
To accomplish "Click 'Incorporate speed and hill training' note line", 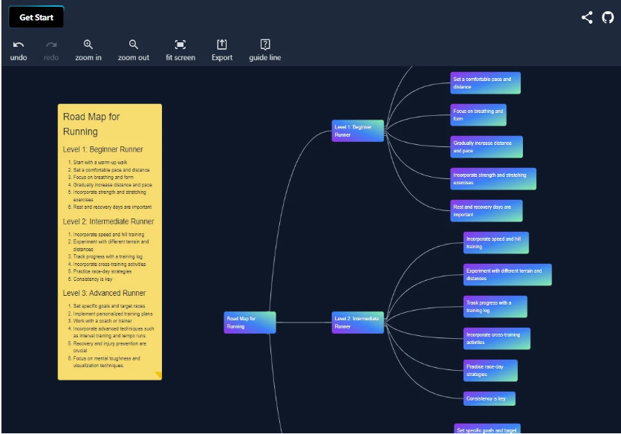I will [x=108, y=234].
